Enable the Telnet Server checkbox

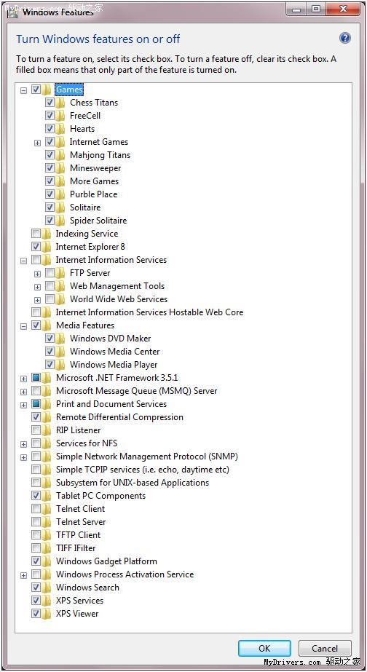pos(36,522)
